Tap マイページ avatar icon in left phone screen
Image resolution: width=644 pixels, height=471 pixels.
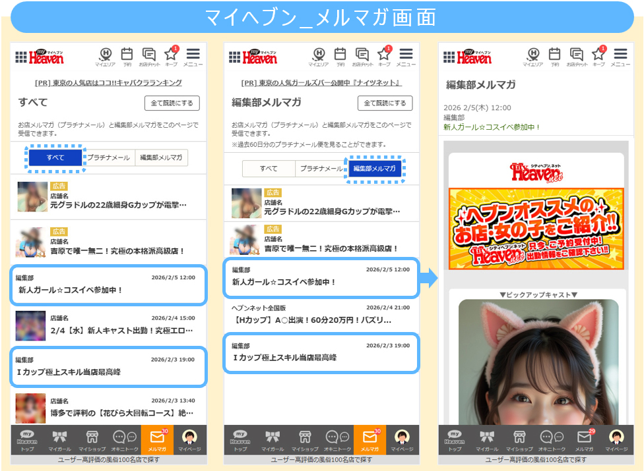(189, 439)
